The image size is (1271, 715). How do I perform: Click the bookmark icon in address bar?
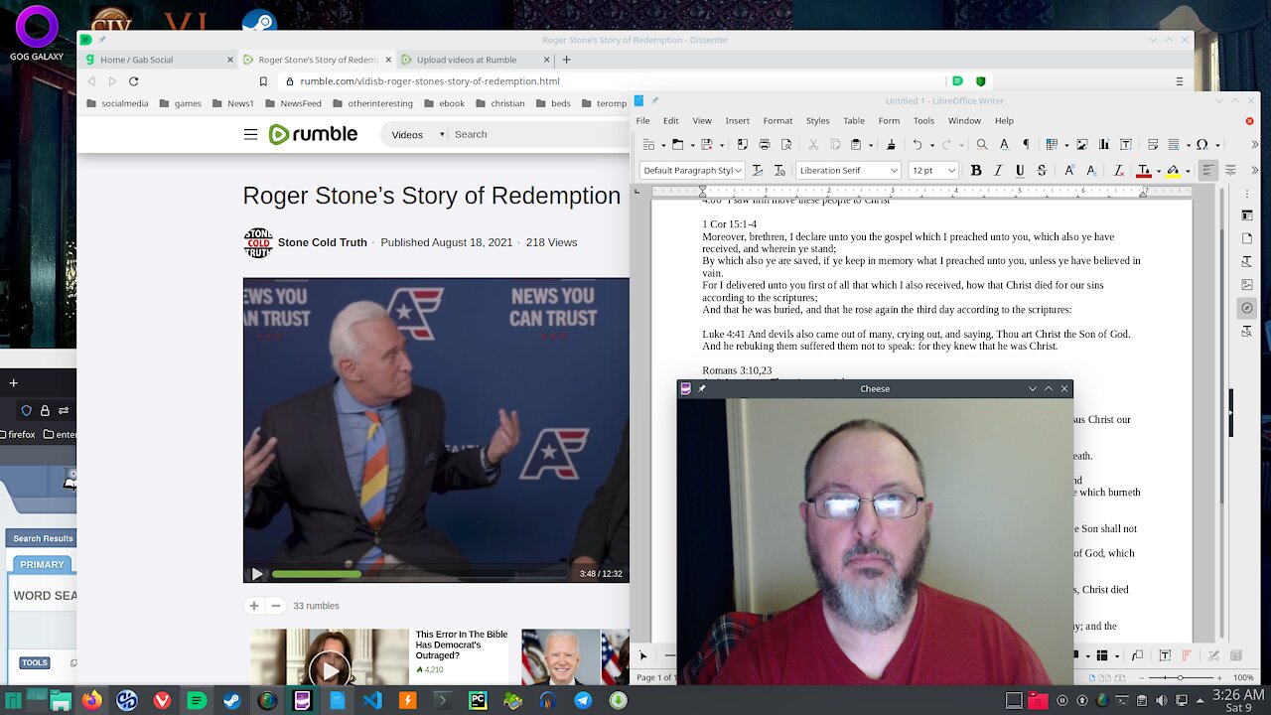click(263, 81)
